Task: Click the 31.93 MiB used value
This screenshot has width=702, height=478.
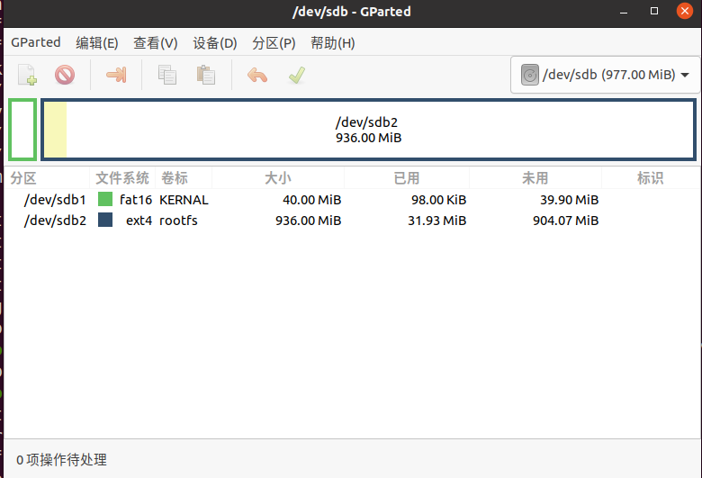Action: (437, 221)
